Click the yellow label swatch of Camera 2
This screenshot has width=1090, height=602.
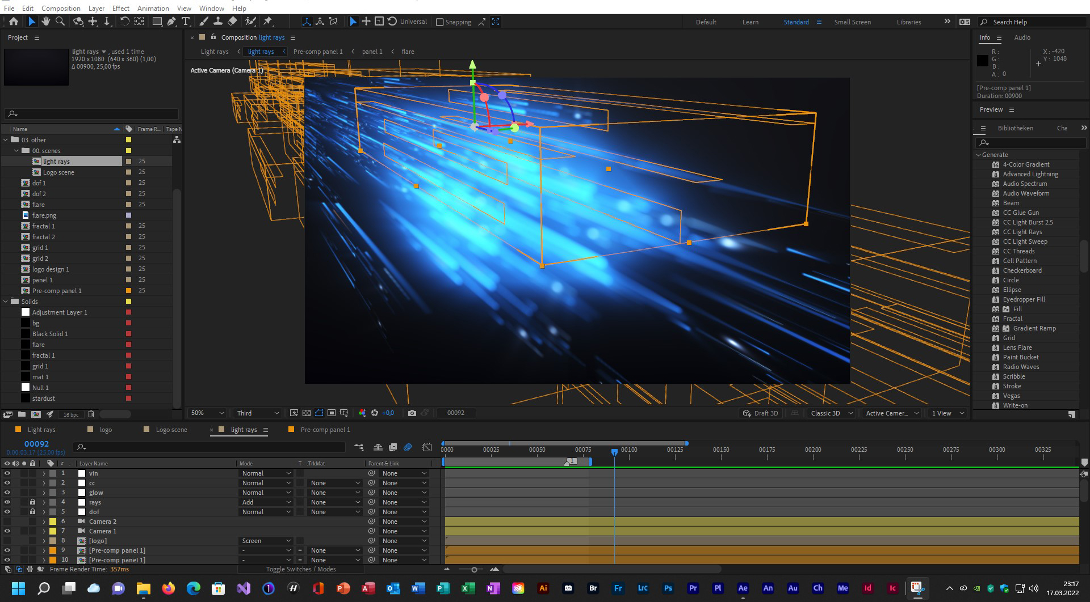coord(53,522)
